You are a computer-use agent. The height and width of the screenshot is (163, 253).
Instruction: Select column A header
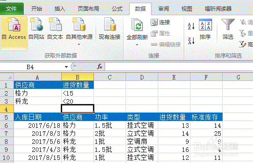coord(38,77)
